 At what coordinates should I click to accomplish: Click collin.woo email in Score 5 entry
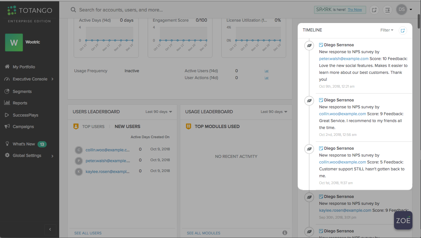(342, 162)
